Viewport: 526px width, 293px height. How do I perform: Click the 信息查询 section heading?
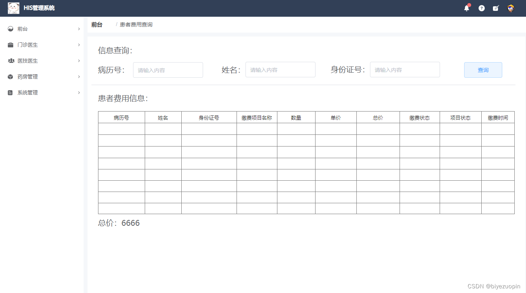point(115,51)
